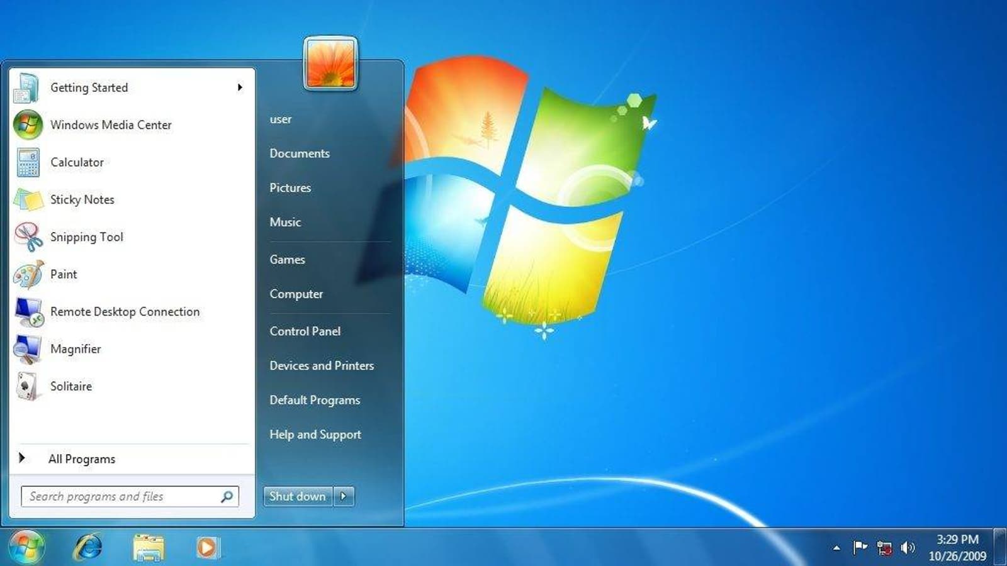
Task: Click the Show desktop button
Action: pos(999,547)
